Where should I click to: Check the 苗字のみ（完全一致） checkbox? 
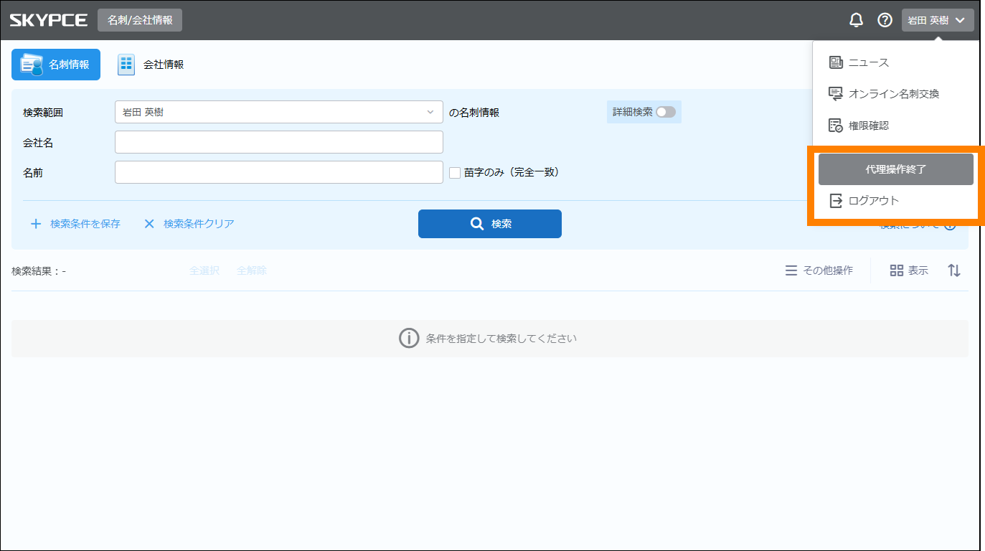pos(455,172)
